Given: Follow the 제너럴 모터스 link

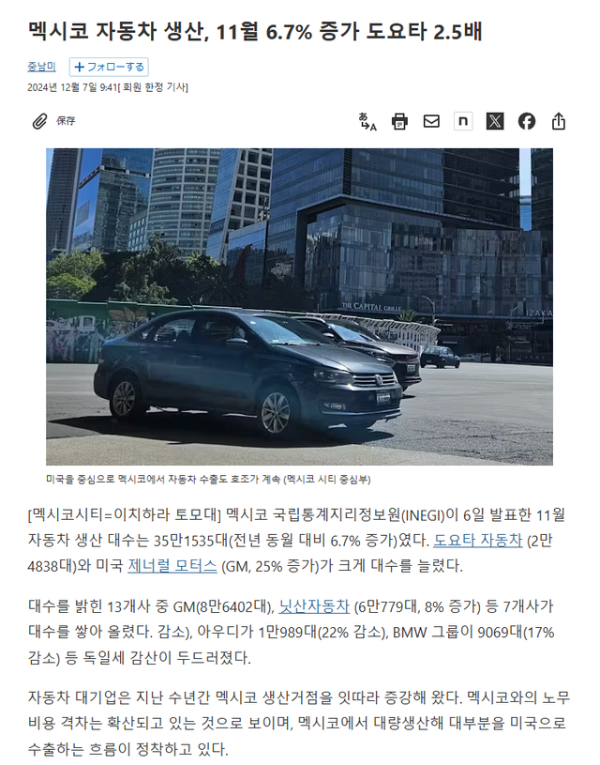Looking at the screenshot, I should (172, 566).
